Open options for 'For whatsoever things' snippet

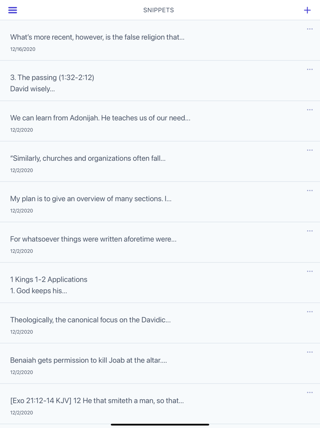pyautogui.click(x=309, y=231)
